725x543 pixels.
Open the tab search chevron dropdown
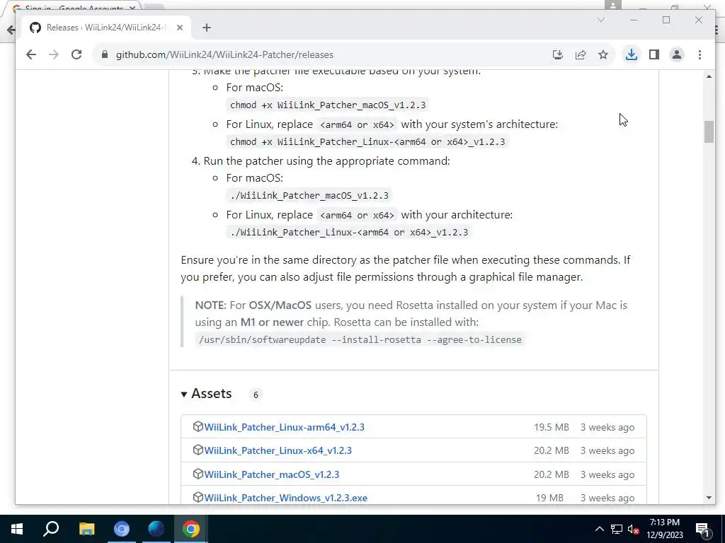click(x=600, y=20)
